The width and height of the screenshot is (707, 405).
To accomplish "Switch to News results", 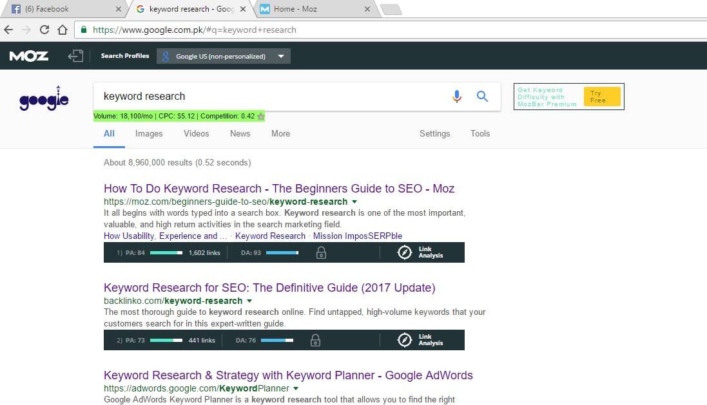I will 240,134.
